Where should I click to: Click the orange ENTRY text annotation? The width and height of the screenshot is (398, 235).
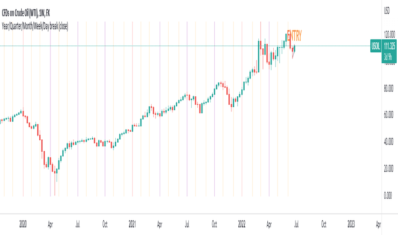point(294,35)
